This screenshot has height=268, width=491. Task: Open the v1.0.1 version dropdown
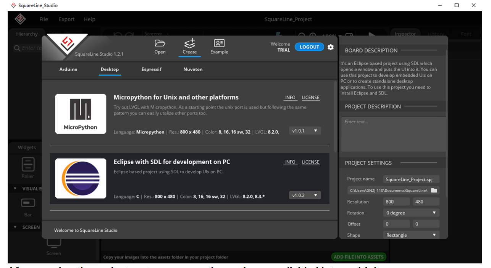305,131
